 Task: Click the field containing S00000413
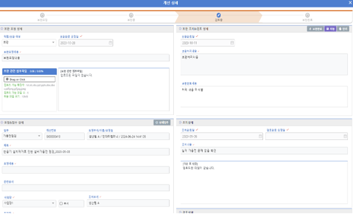(x=64, y=136)
